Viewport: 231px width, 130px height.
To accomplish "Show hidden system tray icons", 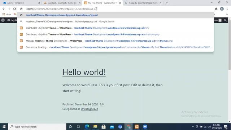I will pos(193,127).
